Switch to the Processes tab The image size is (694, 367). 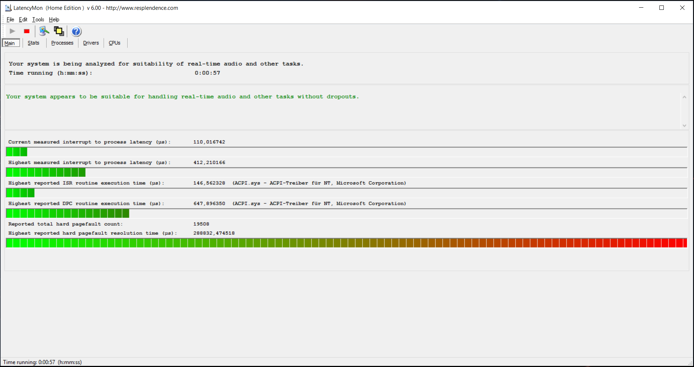(62, 43)
